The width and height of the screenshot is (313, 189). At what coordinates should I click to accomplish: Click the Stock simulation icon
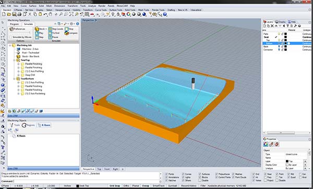point(40,29)
